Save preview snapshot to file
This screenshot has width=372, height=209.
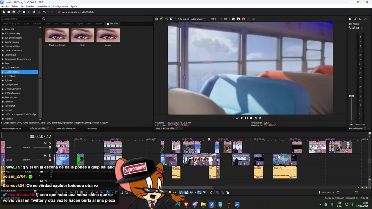click(238, 19)
